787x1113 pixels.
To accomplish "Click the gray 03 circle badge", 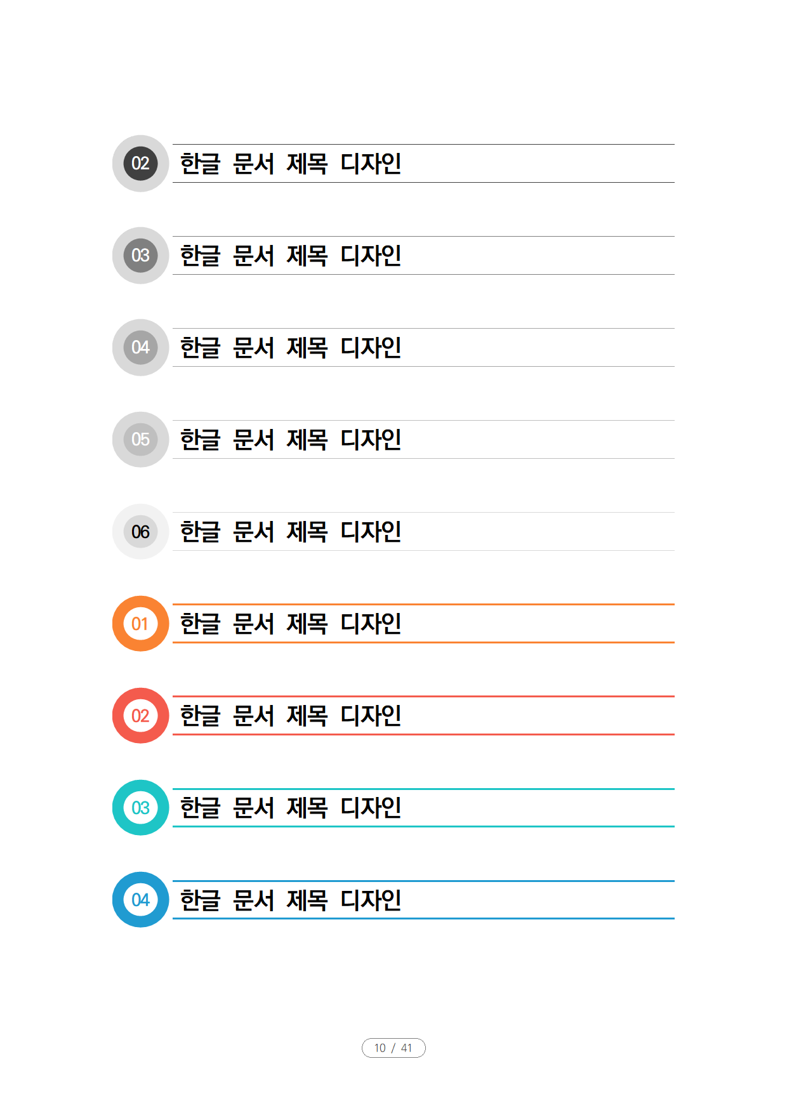I will pyautogui.click(x=140, y=255).
